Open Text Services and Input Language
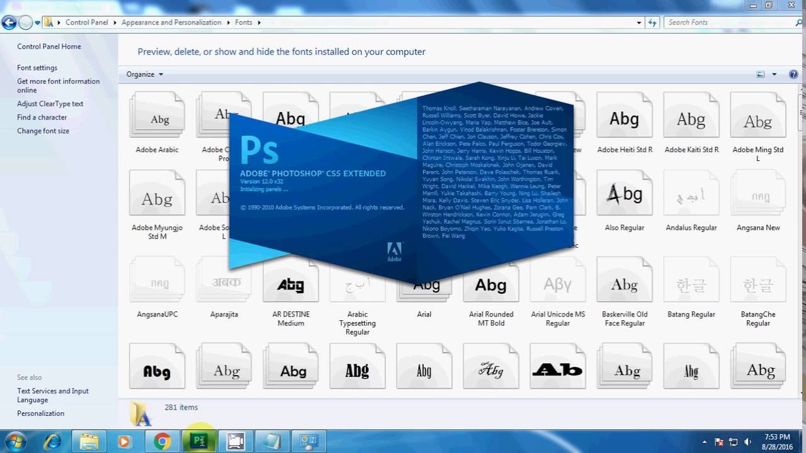The width and height of the screenshot is (806, 453). click(53, 395)
